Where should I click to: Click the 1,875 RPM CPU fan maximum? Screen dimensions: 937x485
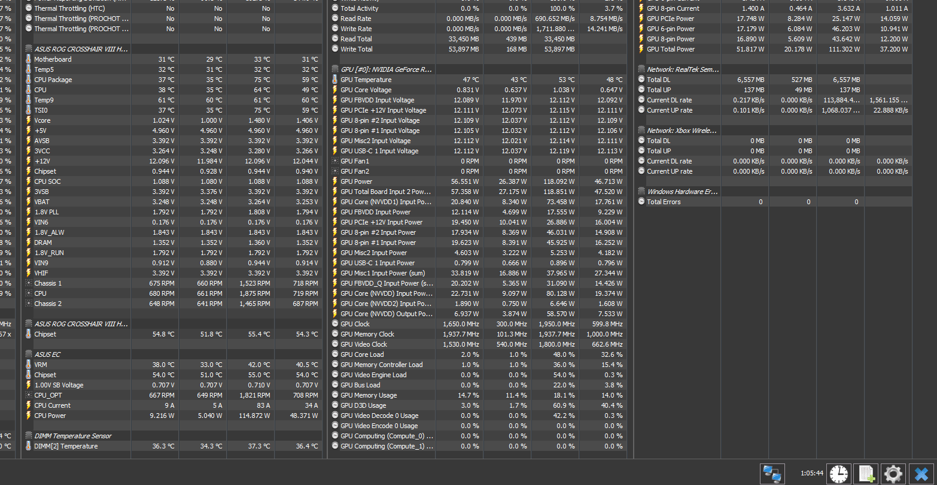(255, 293)
